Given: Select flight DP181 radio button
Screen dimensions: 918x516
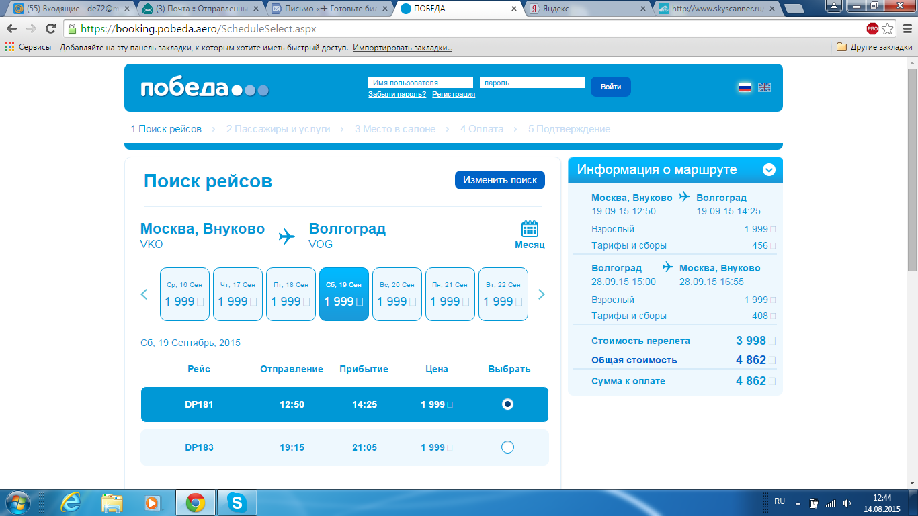Looking at the screenshot, I should coord(508,404).
